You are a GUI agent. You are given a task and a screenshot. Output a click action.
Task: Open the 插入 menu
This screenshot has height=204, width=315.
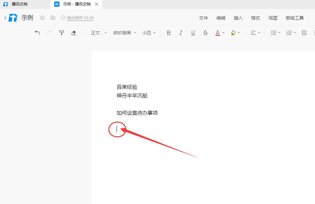238,18
